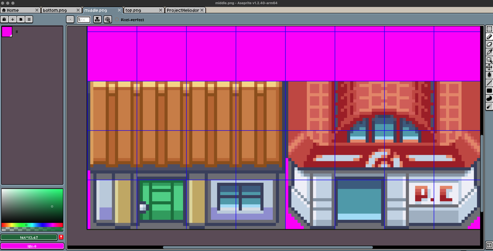Image resolution: width=493 pixels, height=251 pixels.
Task: Pick a shade in green color gradient
Action: coord(32,206)
